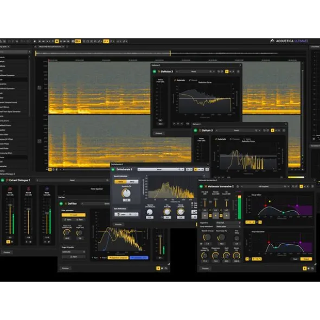
Task: Click Preview in the DeVerberate 3 window
Action: [118, 225]
